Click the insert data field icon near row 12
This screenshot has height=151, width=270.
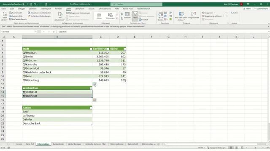[94, 84]
